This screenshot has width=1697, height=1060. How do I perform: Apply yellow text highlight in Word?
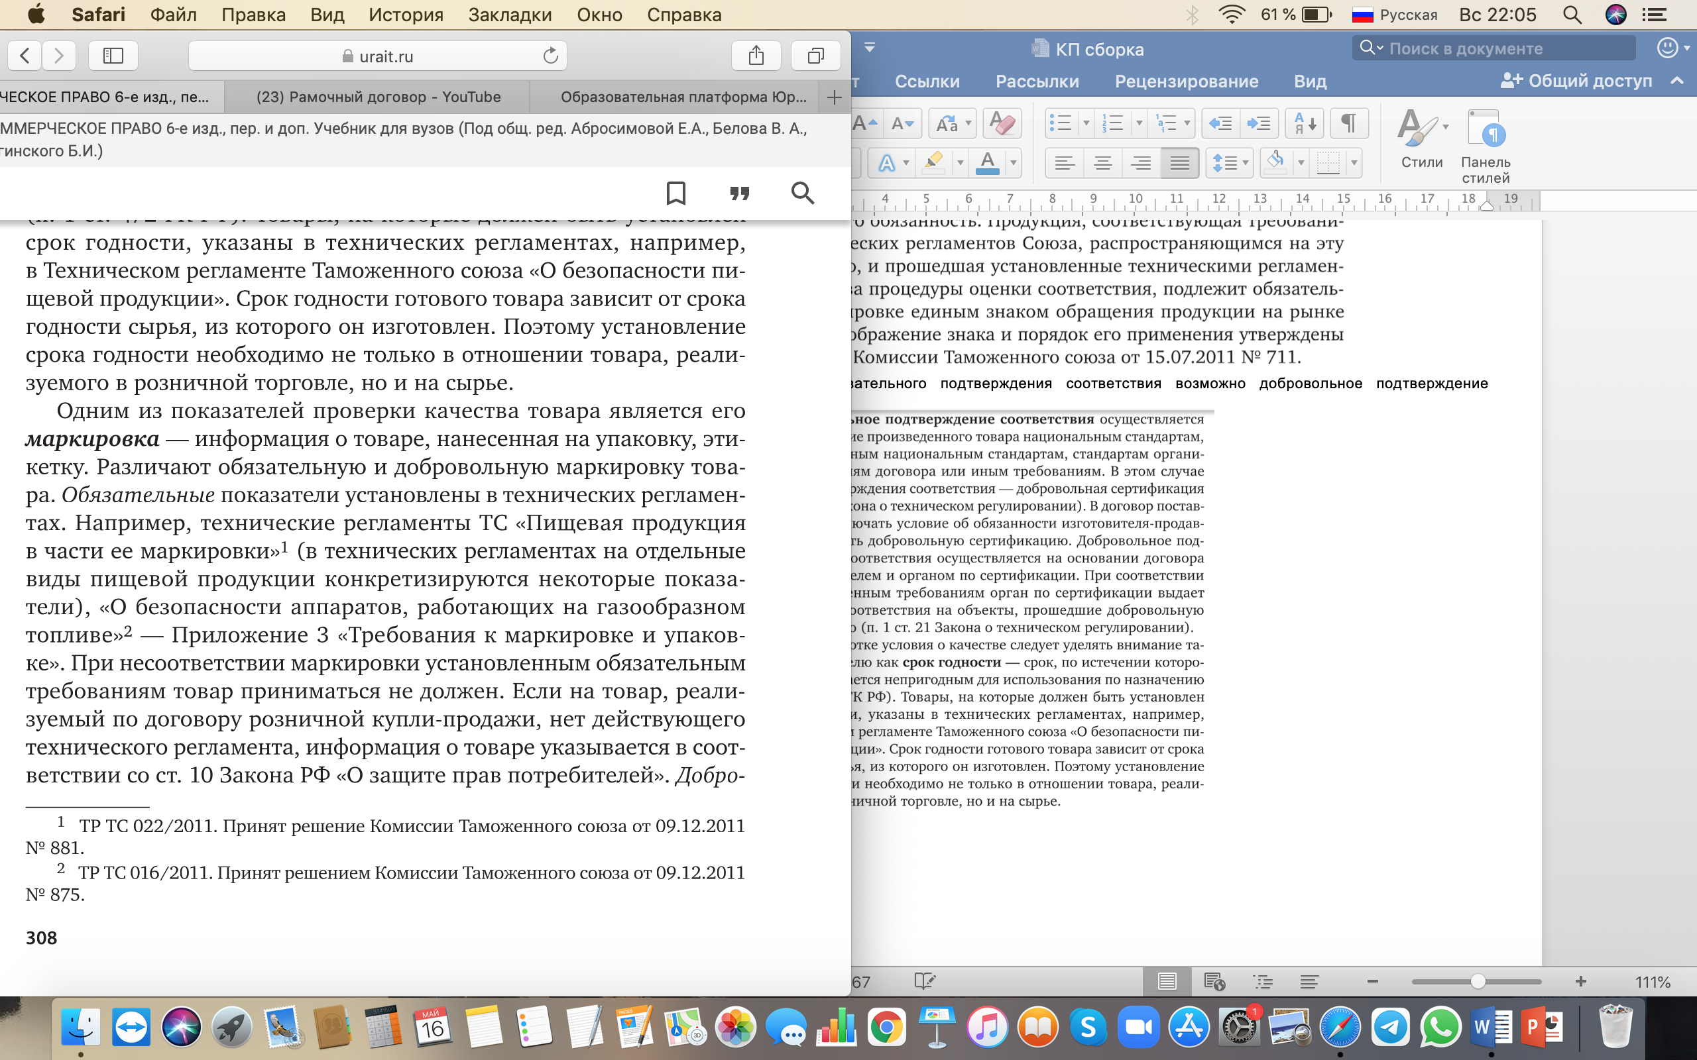point(933,164)
